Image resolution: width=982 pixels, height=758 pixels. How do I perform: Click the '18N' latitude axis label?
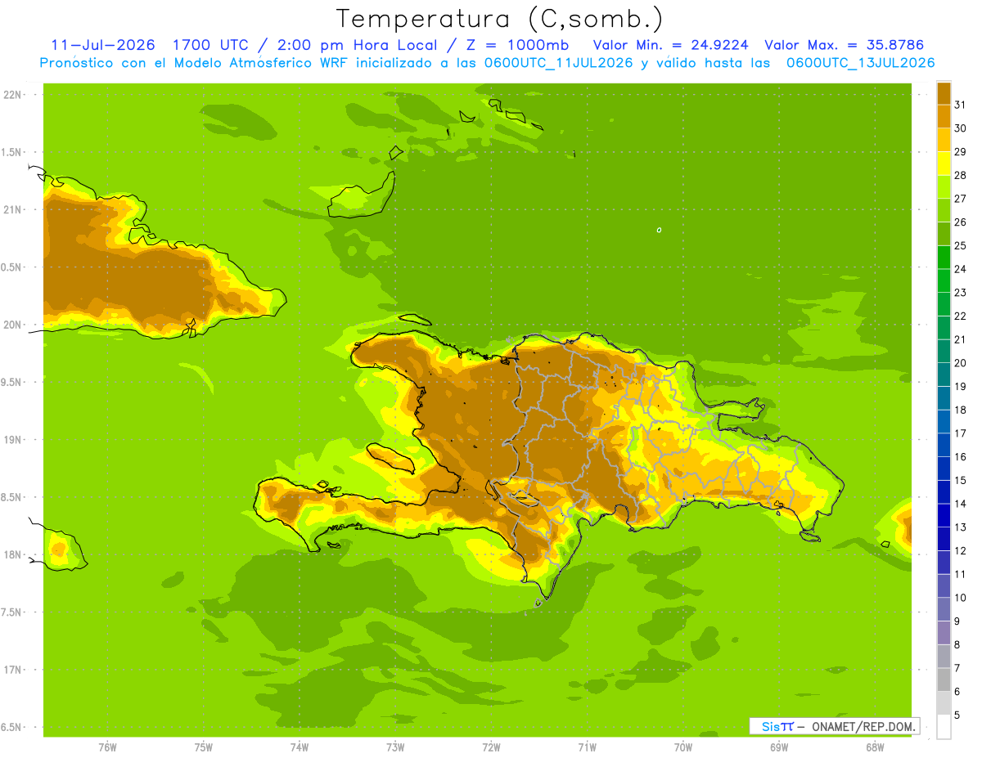13,554
